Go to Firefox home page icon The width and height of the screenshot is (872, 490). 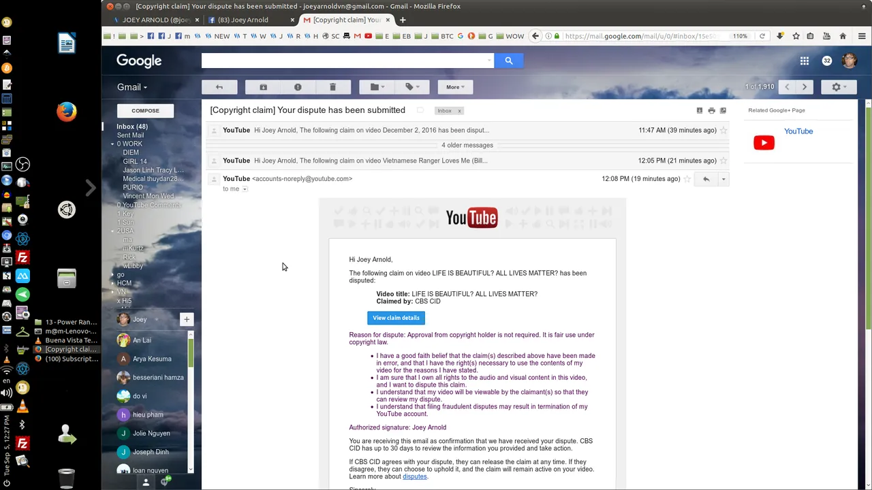pos(843,36)
